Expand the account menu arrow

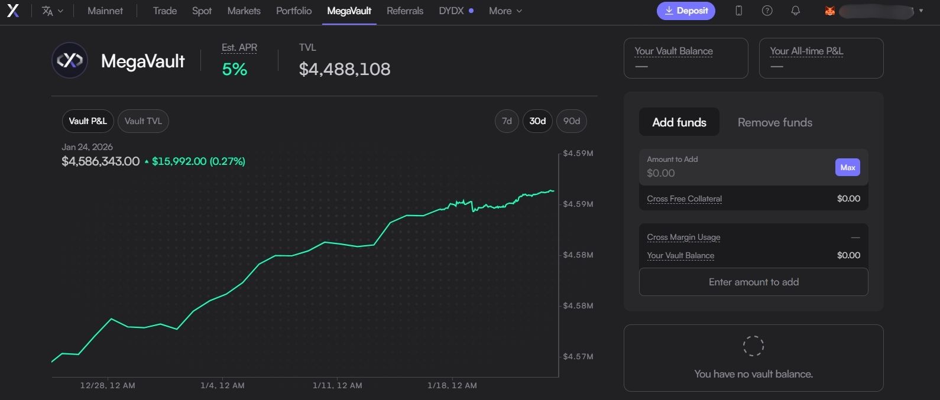pos(920,11)
